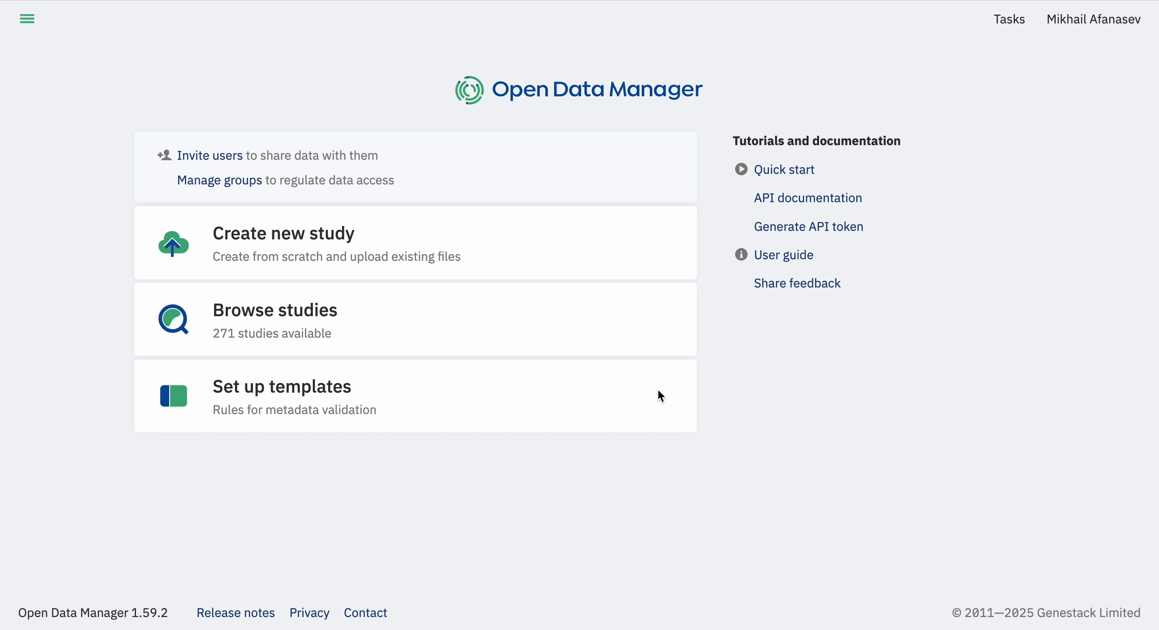Click the invite users person icon
The image size is (1159, 630).
tap(164, 155)
